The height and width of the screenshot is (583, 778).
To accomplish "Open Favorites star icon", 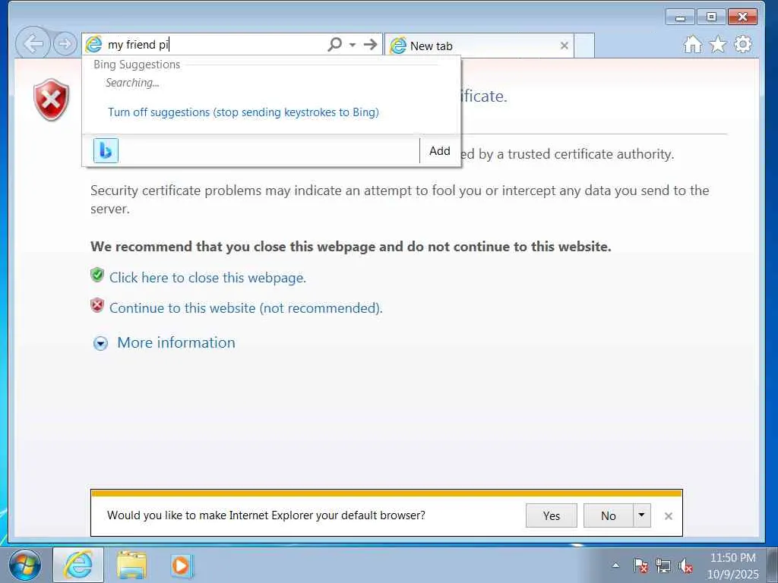I will coord(717,45).
